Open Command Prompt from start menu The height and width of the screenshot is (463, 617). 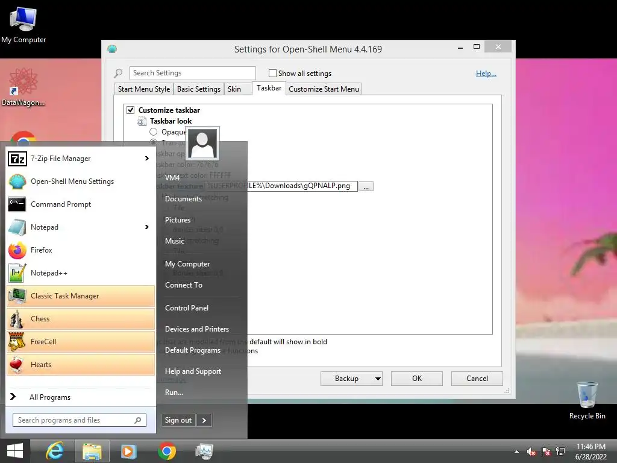click(x=80, y=204)
